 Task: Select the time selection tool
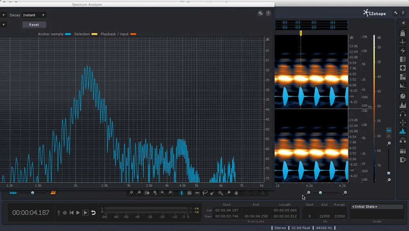[182, 193]
